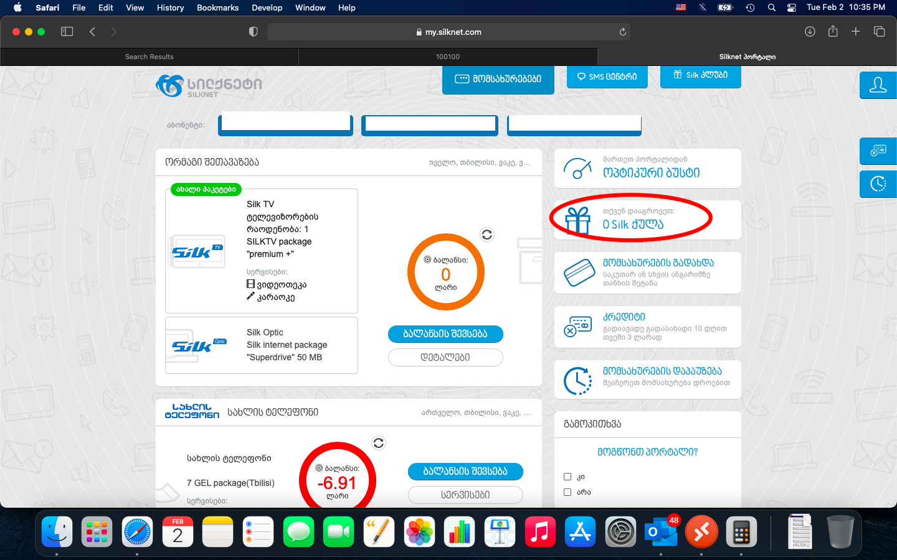
Task: Select the Silk TV premium + package card
Action: pyautogui.click(x=262, y=251)
